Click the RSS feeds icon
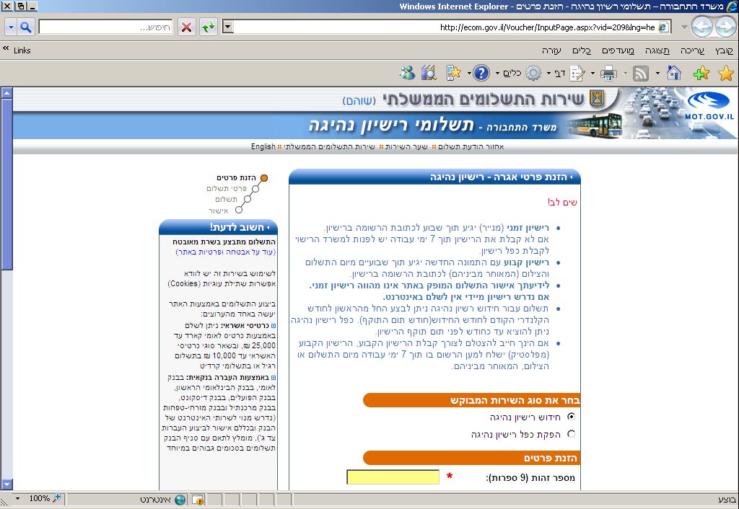 [x=640, y=73]
